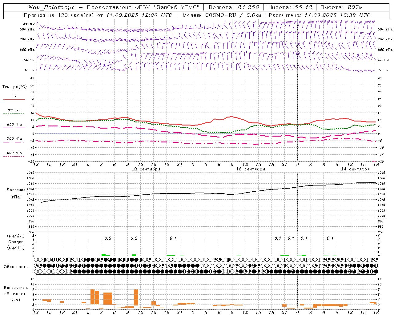The height and width of the screenshot is (315, 394).
Task: Click the calculation time Рассчитано: 11.09.2025 16:39 UTC
Action: click(320, 15)
